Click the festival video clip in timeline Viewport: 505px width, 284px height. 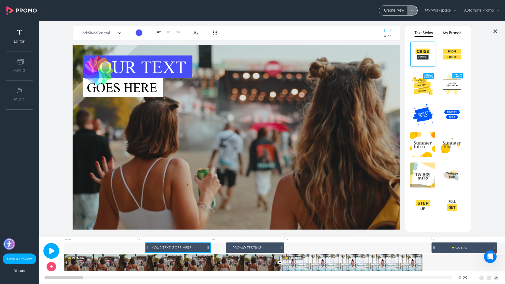pos(172,262)
